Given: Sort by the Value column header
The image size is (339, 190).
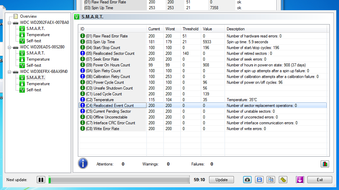Looking at the screenshot, I should pyautogui.click(x=213, y=29).
